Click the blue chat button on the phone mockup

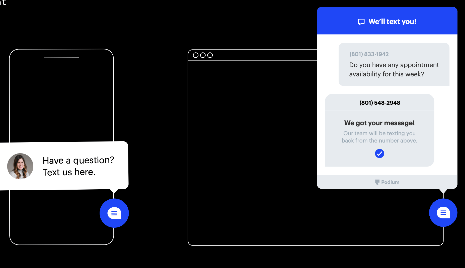click(114, 213)
